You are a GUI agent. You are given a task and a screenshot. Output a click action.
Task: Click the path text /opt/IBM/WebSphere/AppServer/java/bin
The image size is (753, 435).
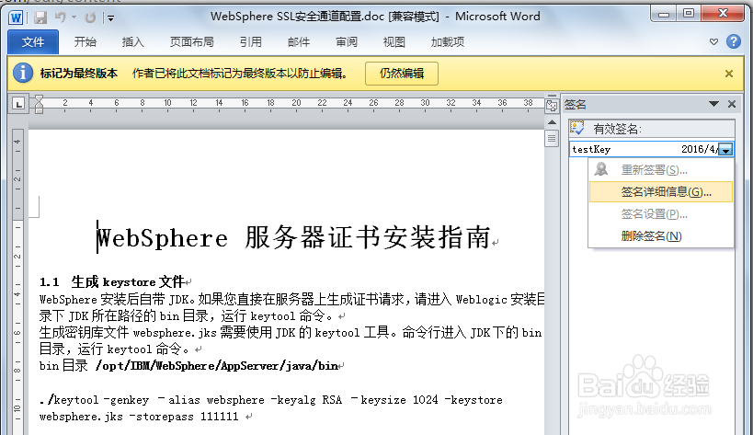tap(217, 366)
